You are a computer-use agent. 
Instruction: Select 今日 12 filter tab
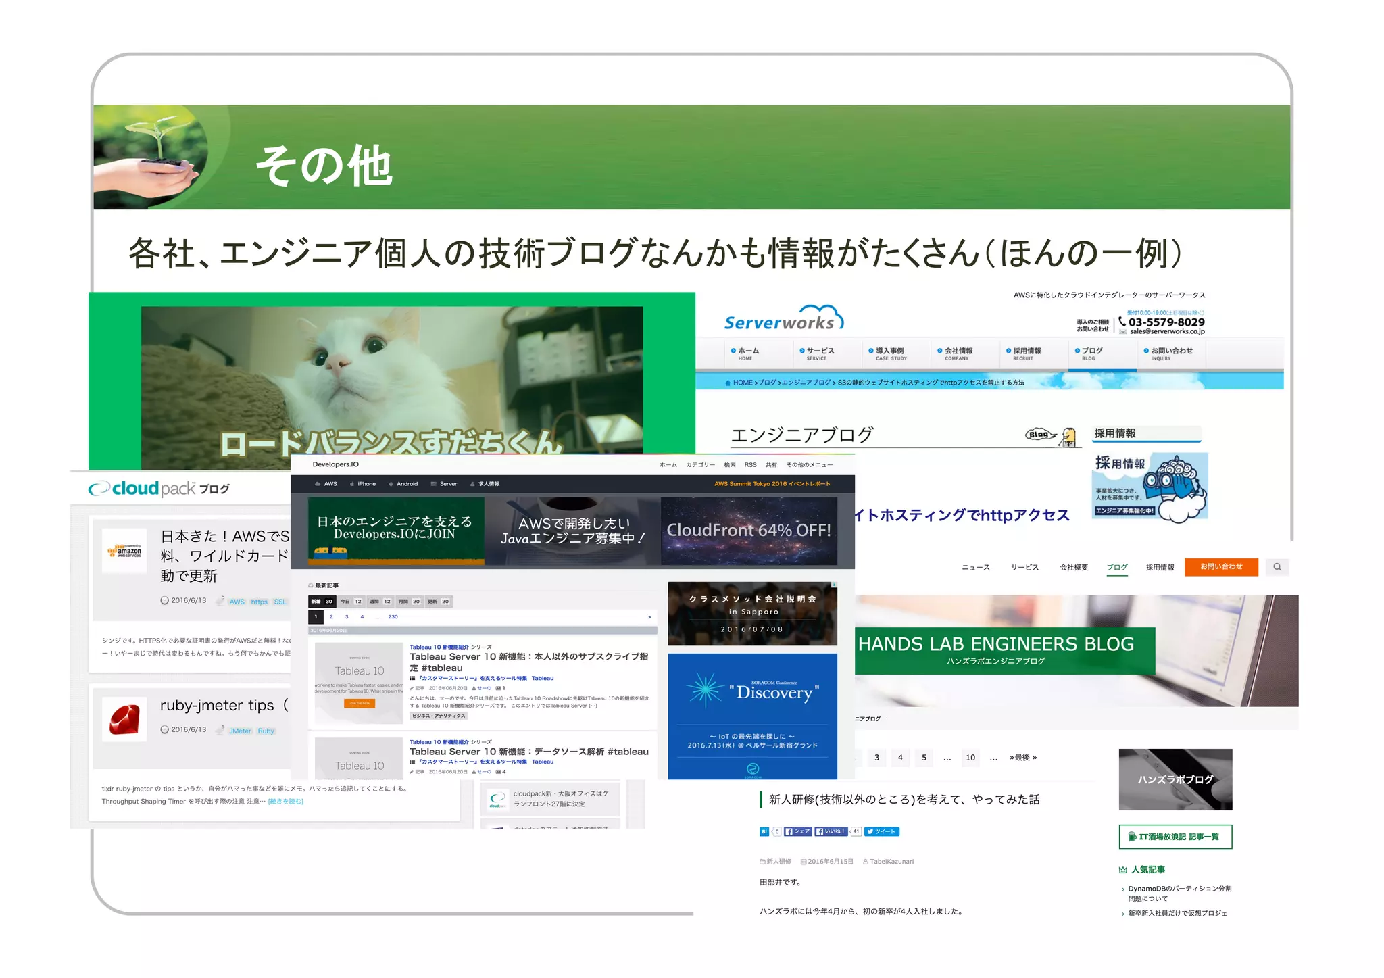[351, 602]
